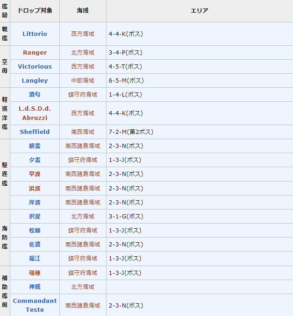The image size is (293, 316).
Task: Follow 中部海域 link in Langley row
Action: click(83, 81)
